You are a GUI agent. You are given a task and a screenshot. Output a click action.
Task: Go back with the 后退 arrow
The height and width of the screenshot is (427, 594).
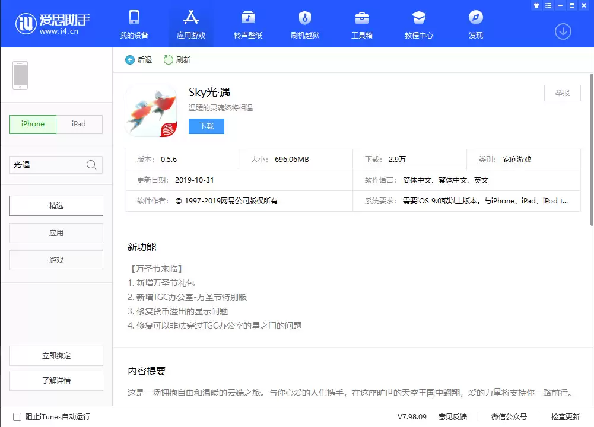click(139, 60)
